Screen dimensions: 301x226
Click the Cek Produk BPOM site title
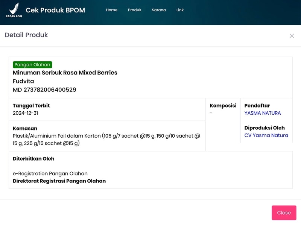coord(55,10)
